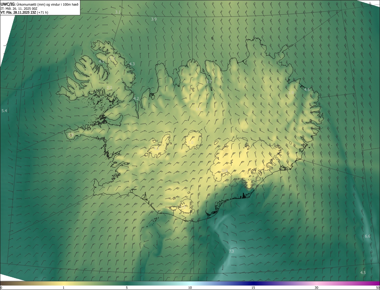
Task: Click the 'VT: Fös. 28.11.2025 23Z' line
Action: coord(24,13)
